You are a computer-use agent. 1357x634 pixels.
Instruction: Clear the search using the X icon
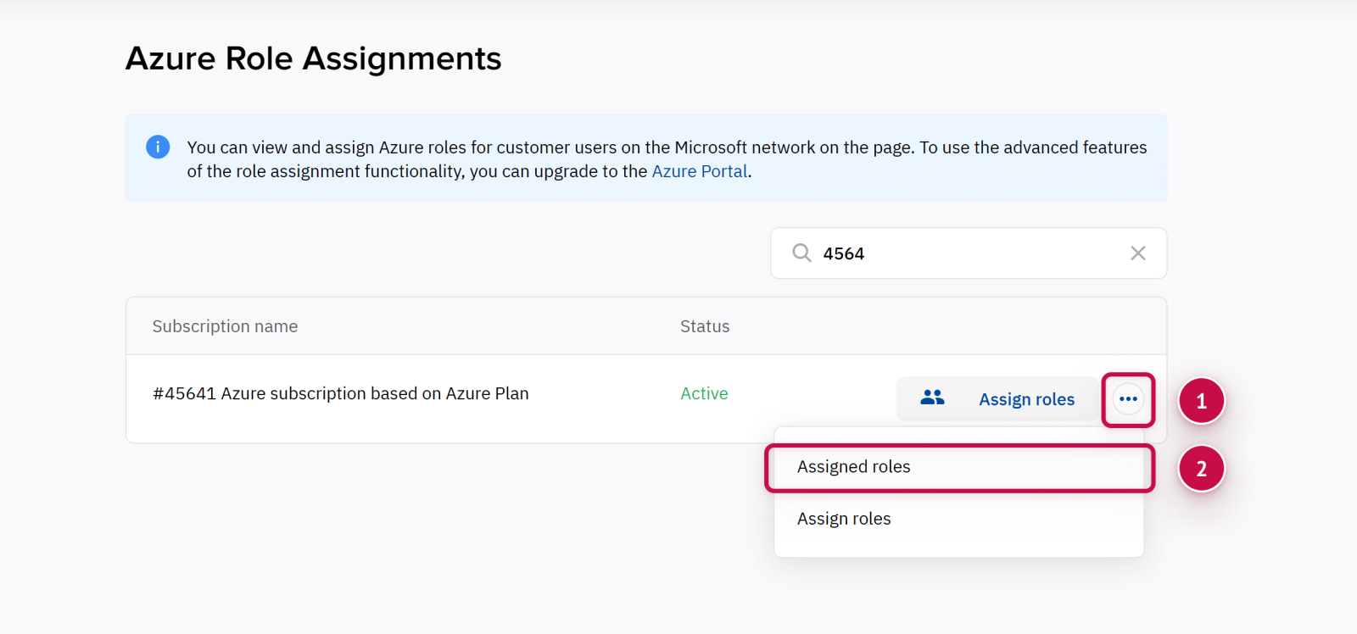[x=1137, y=253]
